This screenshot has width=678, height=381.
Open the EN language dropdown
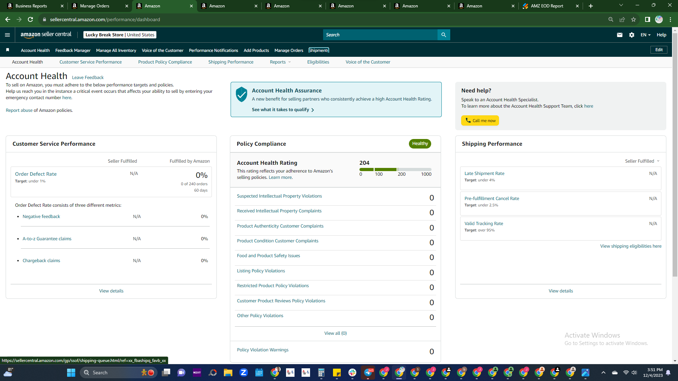point(646,35)
